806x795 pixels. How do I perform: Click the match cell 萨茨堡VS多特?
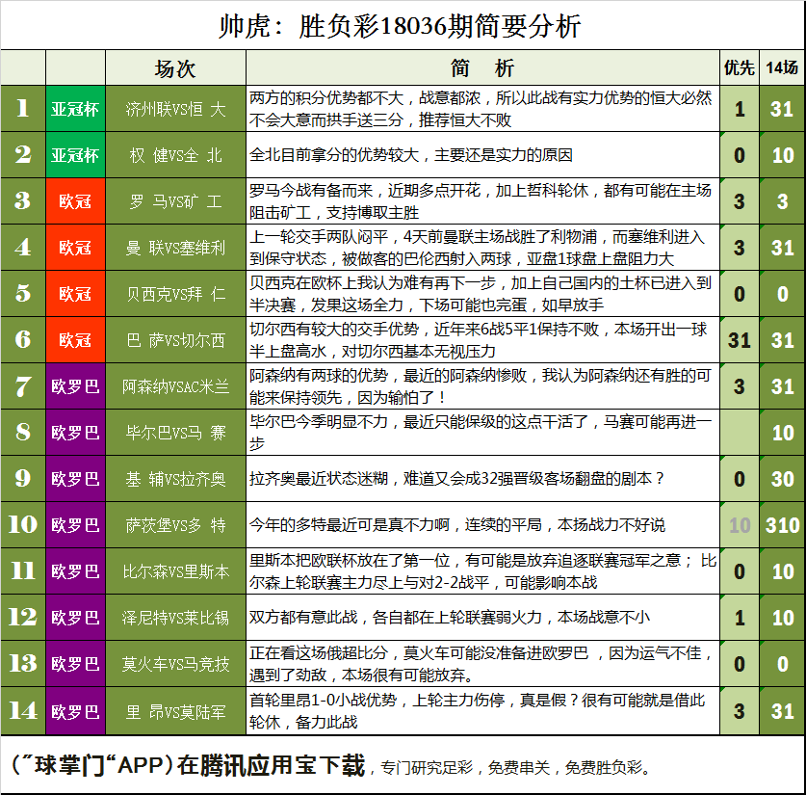(175, 525)
